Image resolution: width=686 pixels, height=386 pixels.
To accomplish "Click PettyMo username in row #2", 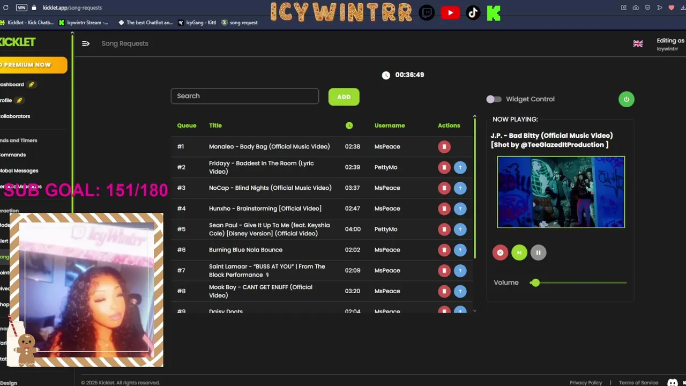I will tap(386, 167).
